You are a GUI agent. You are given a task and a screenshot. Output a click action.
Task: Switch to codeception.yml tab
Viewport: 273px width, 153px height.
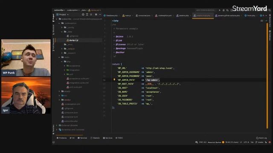pyautogui.click(x=164, y=16)
